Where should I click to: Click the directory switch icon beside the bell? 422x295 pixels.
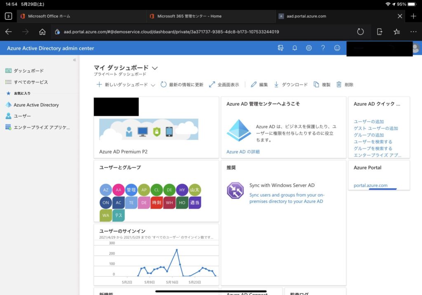[x=281, y=48]
